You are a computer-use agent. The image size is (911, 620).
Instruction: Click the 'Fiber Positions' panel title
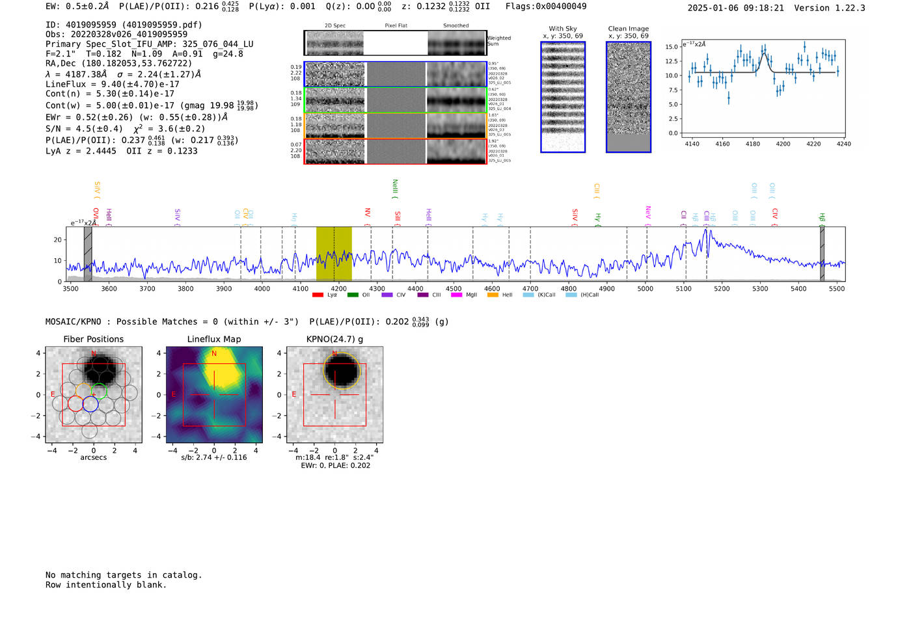click(x=94, y=340)
